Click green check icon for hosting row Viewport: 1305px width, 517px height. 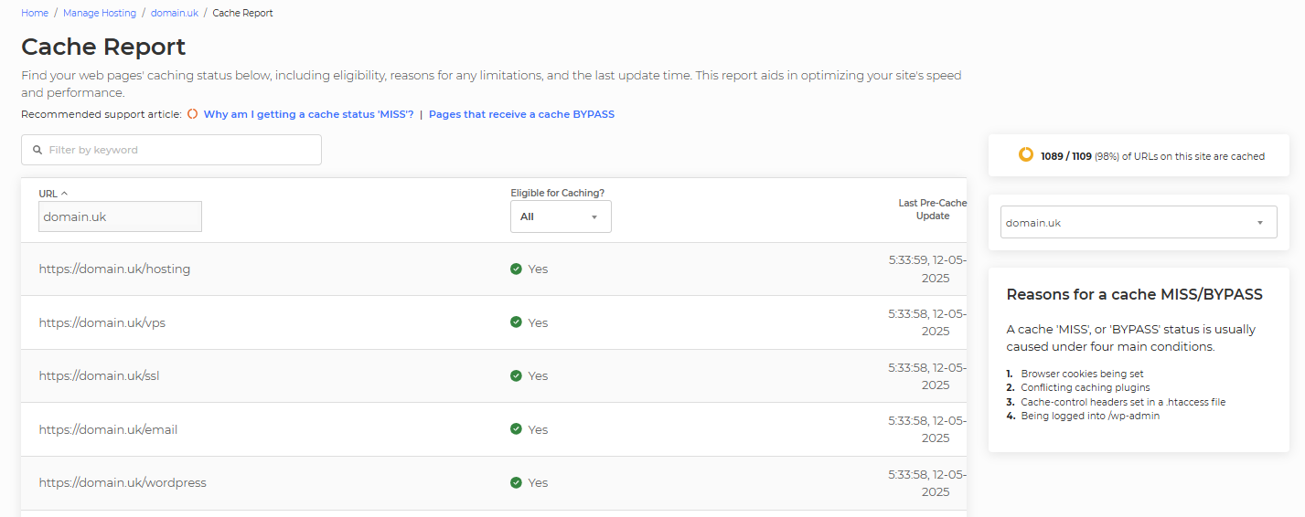[516, 269]
